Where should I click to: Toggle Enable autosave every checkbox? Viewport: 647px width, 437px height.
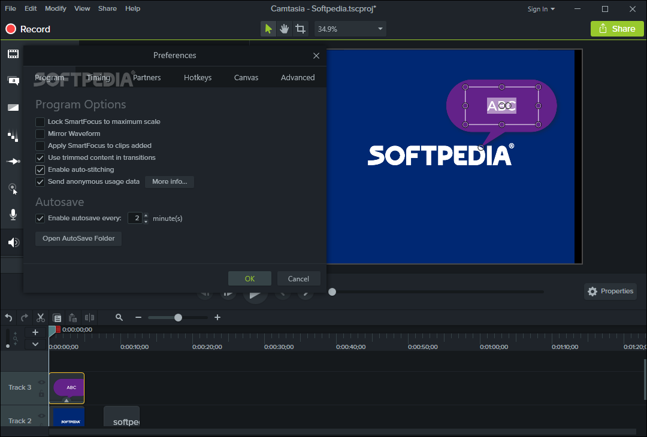pyautogui.click(x=40, y=218)
